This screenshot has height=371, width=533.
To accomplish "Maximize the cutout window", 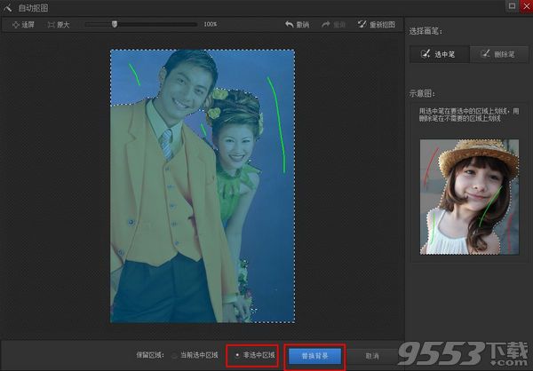I will pos(512,6).
